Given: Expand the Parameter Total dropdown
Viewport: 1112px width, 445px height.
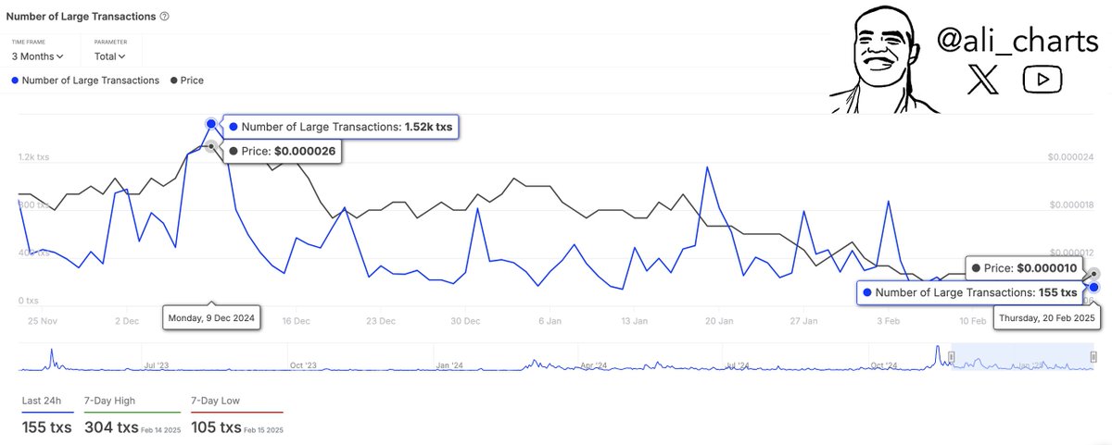Looking at the screenshot, I should [109, 56].
